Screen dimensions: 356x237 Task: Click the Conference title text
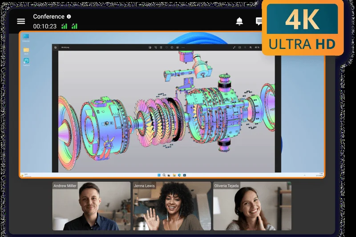49,17
